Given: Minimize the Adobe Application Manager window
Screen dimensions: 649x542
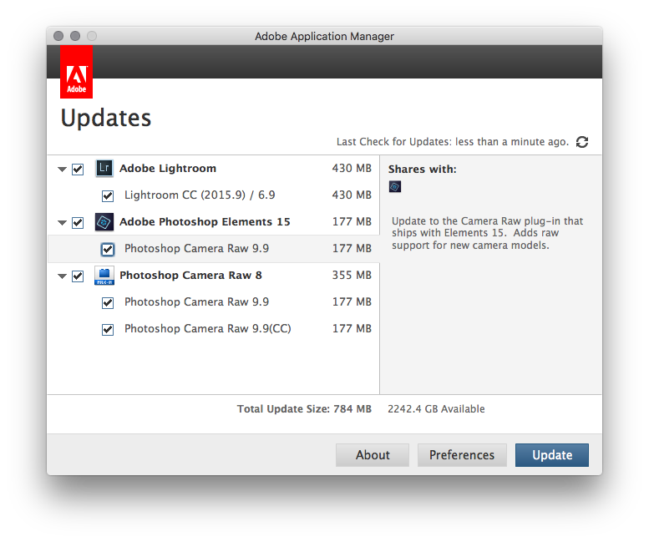Looking at the screenshot, I should (x=75, y=36).
